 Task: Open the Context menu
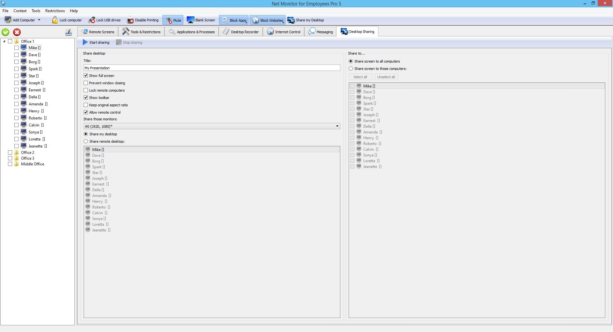[20, 11]
